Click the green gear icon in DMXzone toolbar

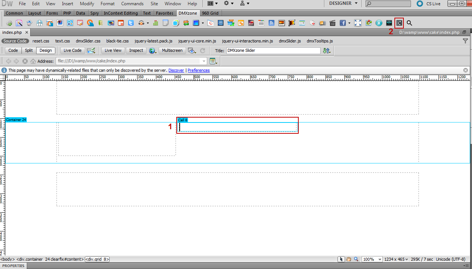pos(9,23)
